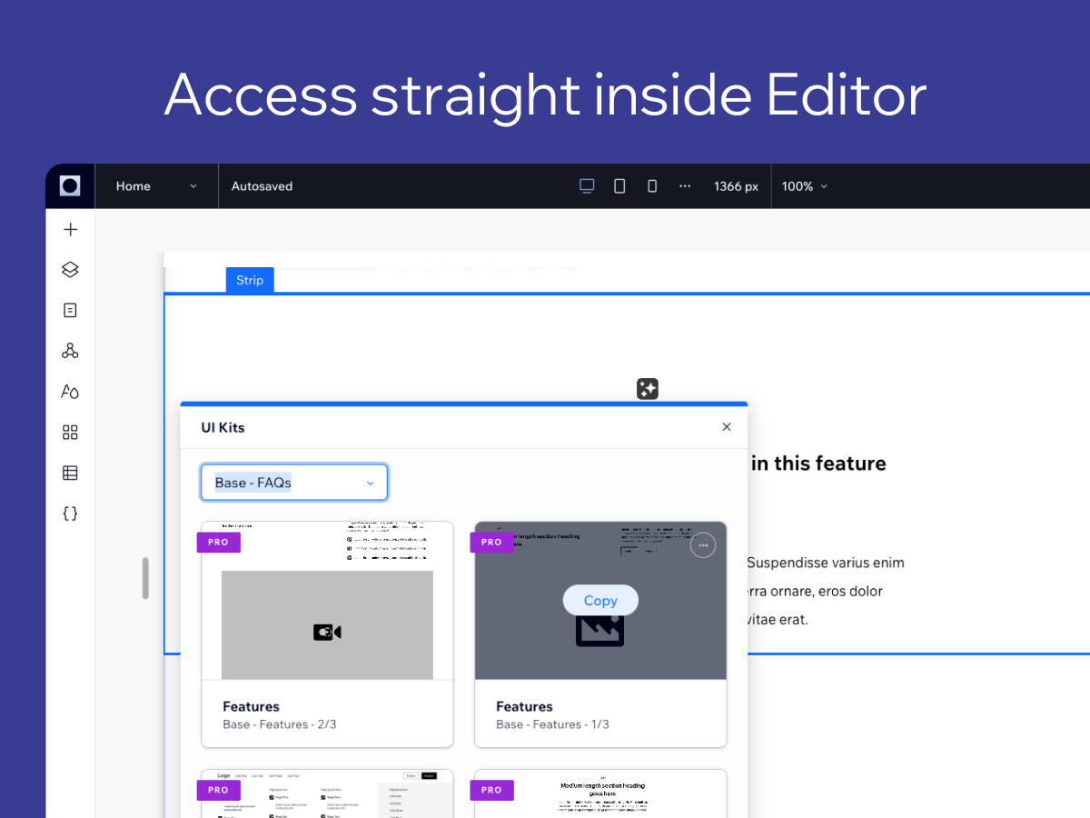Close the UI Kits panel
This screenshot has width=1090, height=818.
point(727,427)
